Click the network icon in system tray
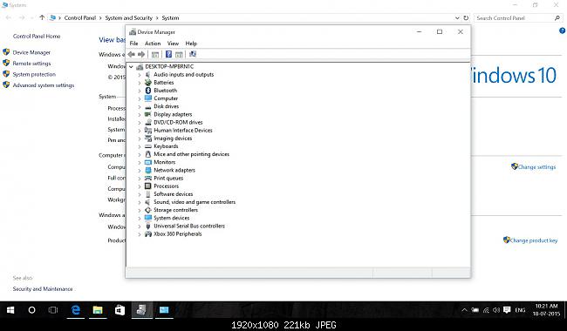The height and width of the screenshot is (331, 567). (x=486, y=310)
